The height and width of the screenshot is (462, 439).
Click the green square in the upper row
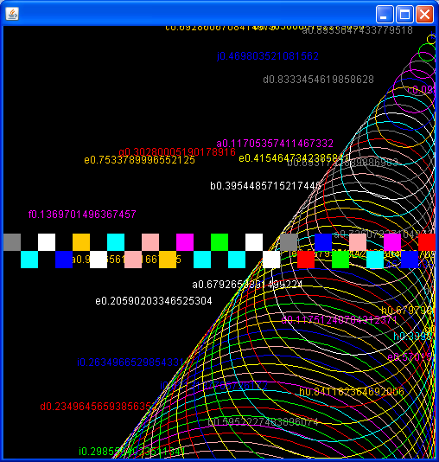[x=219, y=242]
